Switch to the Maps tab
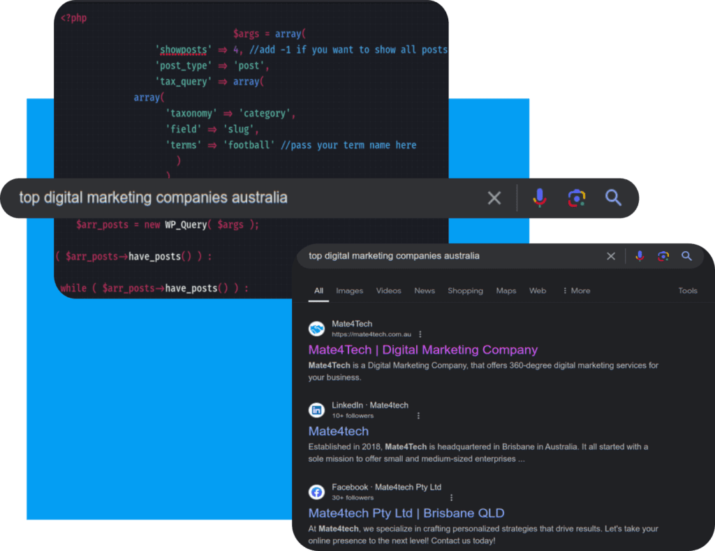 pos(506,291)
